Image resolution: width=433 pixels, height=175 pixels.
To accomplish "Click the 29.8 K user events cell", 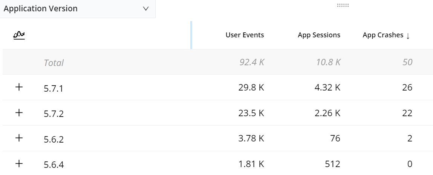I will point(251,88).
